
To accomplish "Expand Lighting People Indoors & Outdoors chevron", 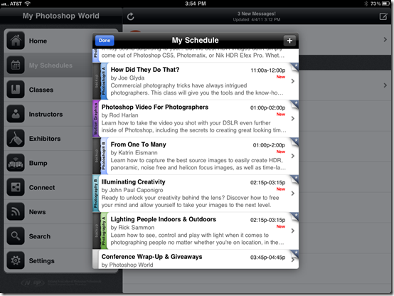I will (x=293, y=231).
